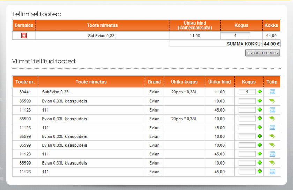
Task: Focus the quantity field for product 85590
Action: [247, 119]
